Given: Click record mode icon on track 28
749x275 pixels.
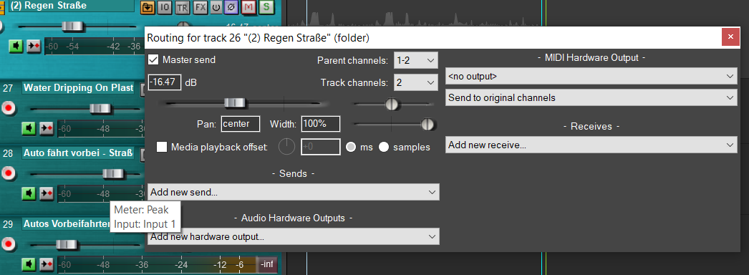Looking at the screenshot, I should [x=47, y=193].
